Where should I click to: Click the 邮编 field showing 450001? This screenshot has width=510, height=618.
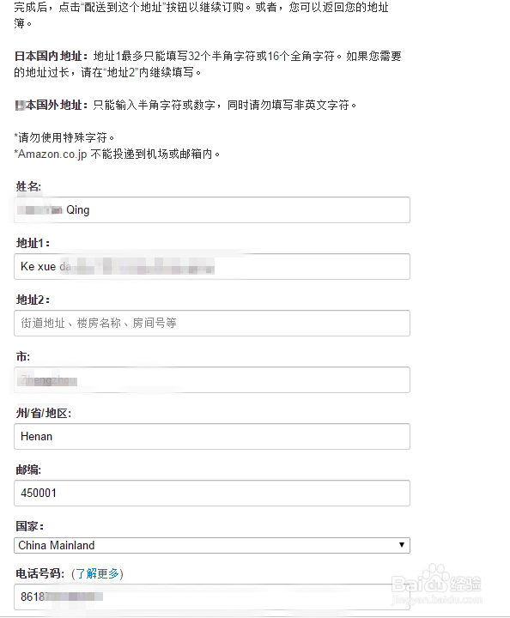tap(212, 493)
